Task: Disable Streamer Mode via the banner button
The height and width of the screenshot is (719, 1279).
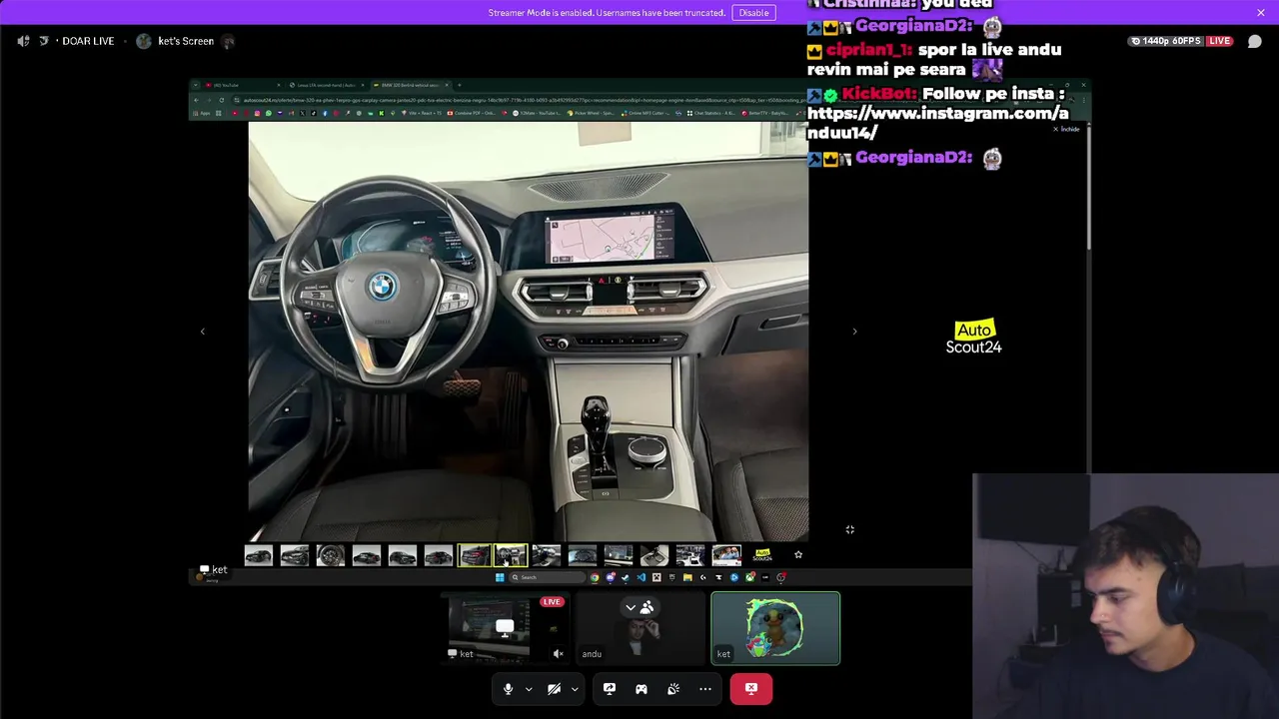Action: [753, 13]
